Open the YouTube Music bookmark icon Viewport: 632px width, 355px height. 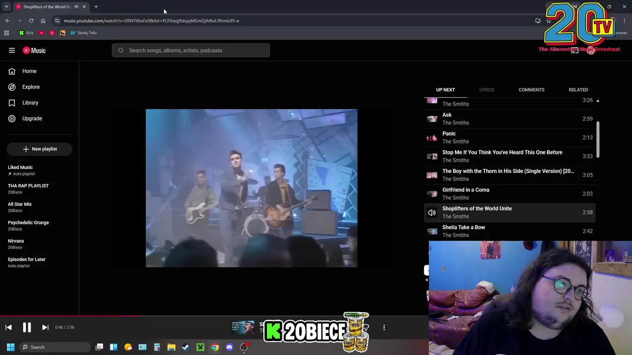pos(52,33)
